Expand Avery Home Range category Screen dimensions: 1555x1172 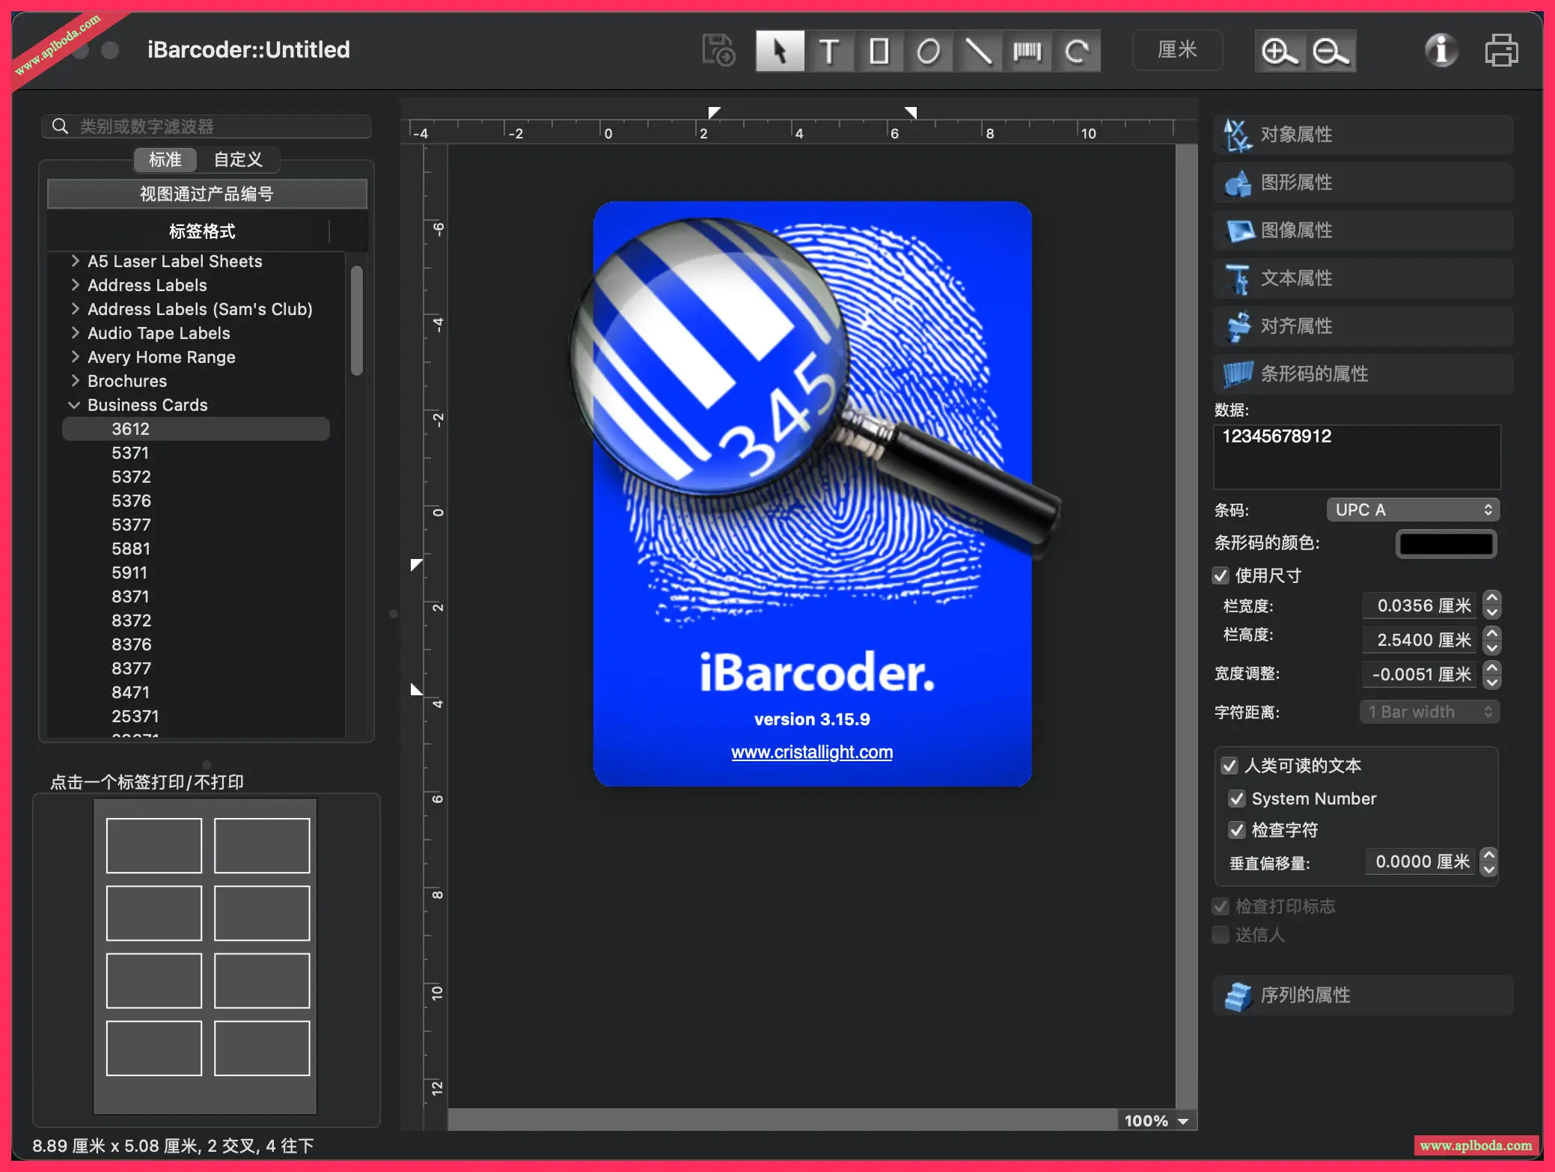[x=75, y=357]
